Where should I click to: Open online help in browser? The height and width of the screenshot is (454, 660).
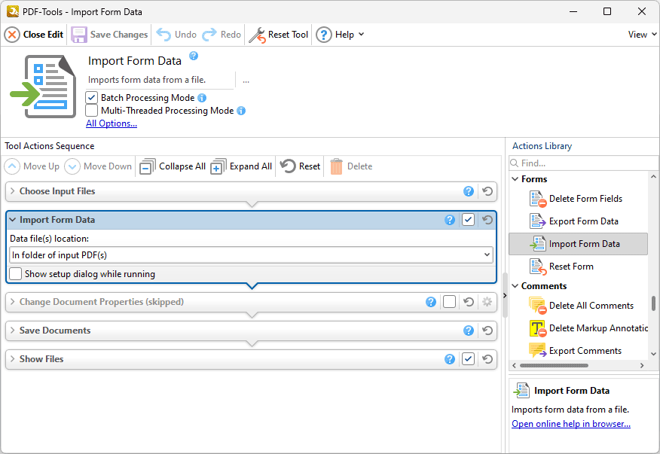(x=570, y=423)
